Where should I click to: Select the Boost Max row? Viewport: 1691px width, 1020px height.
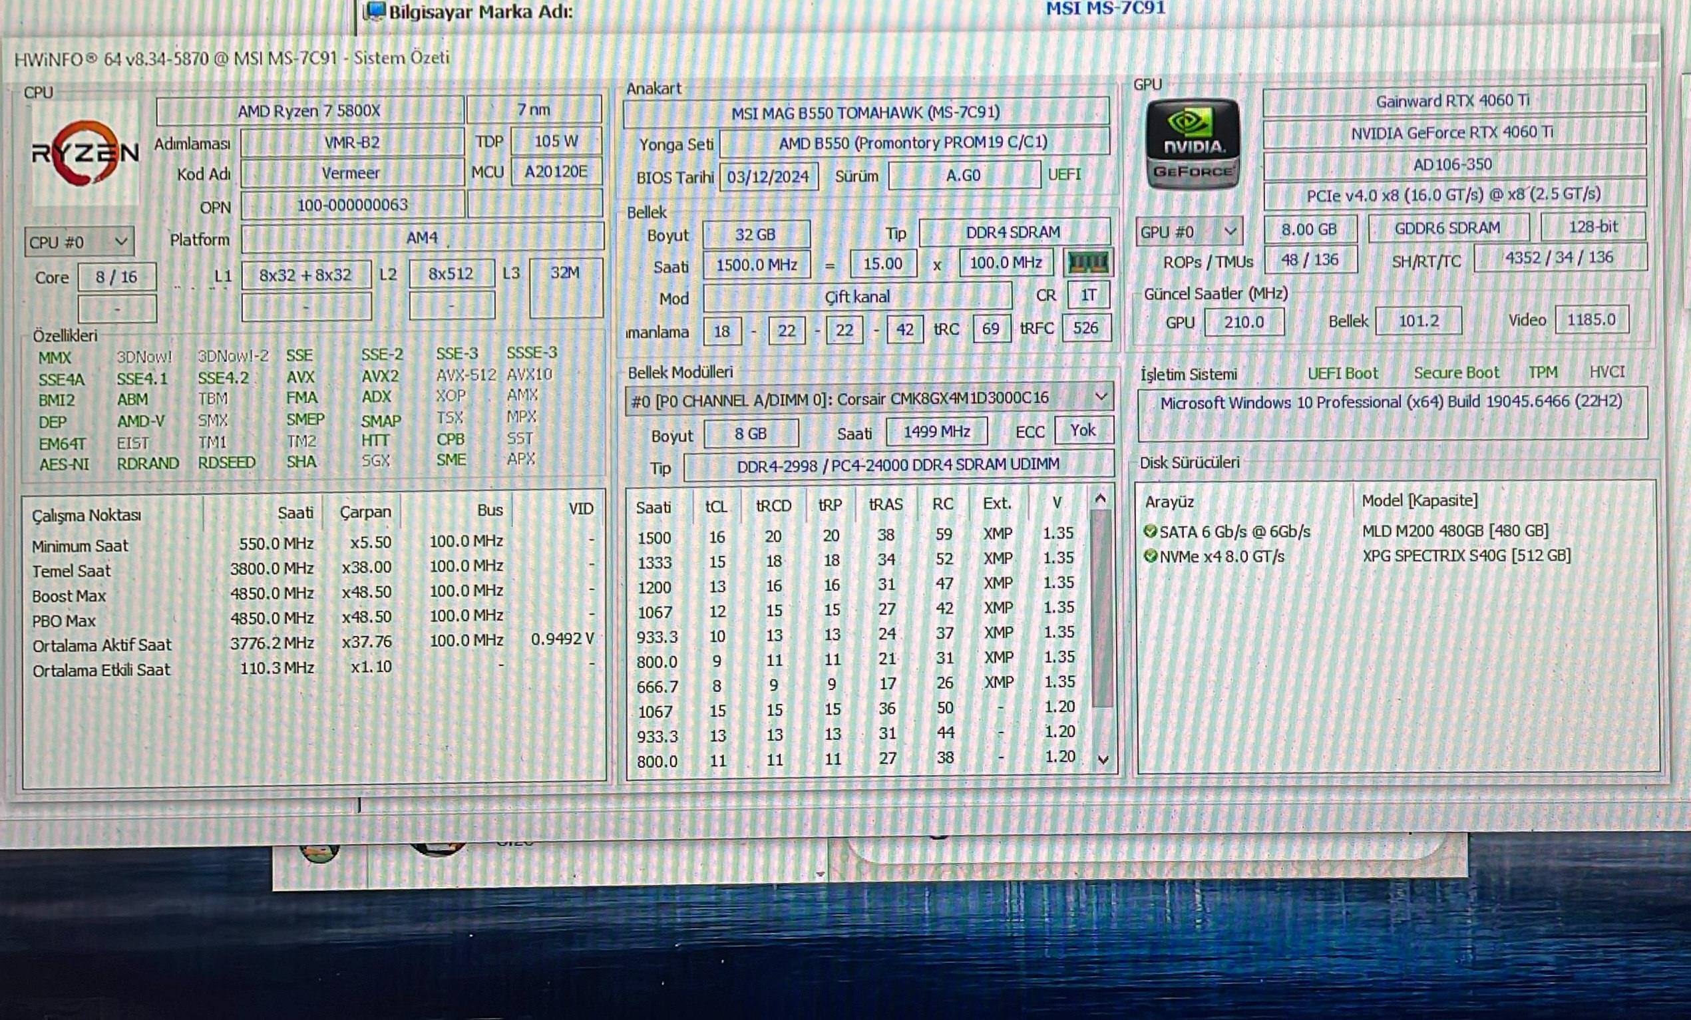pos(313,594)
